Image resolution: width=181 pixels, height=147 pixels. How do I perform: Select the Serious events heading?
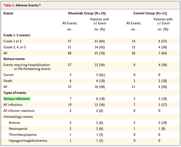tap(14, 59)
